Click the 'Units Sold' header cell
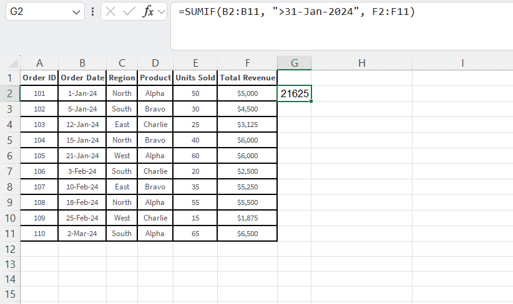Image resolution: width=513 pixels, height=304 pixels. point(195,78)
